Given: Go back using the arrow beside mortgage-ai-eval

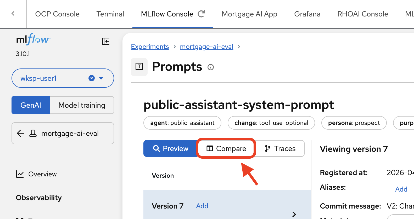Looking at the screenshot, I should tap(20, 133).
